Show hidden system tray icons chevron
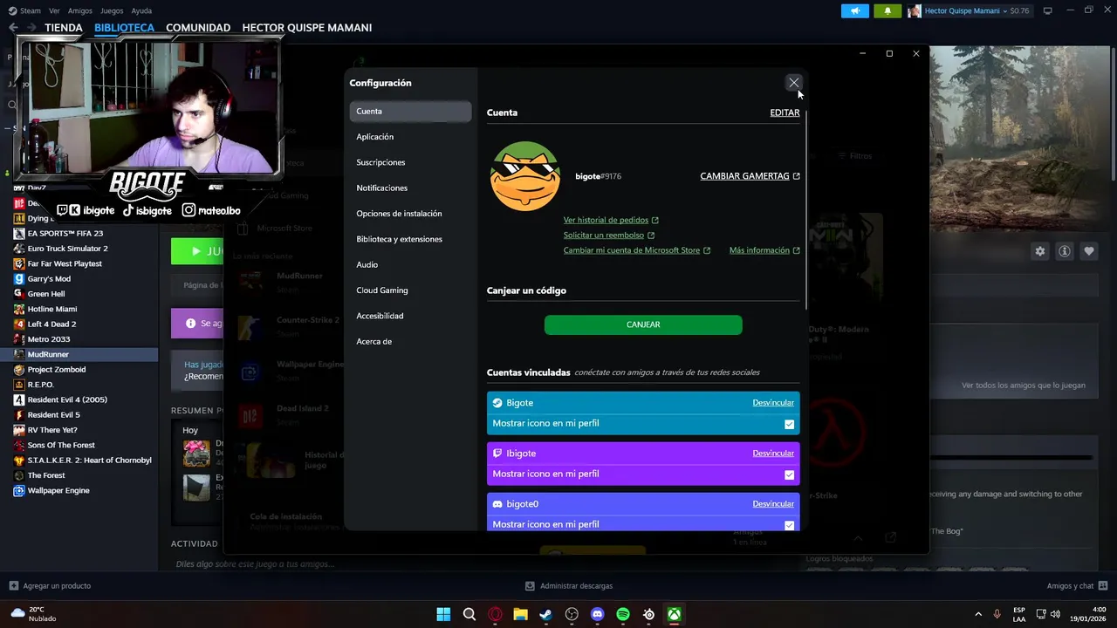Screen dimensions: 1117x628 click(977, 614)
